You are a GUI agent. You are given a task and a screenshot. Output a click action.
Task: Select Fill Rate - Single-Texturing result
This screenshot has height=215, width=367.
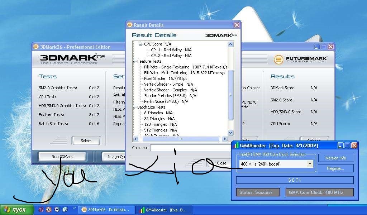tap(185, 67)
